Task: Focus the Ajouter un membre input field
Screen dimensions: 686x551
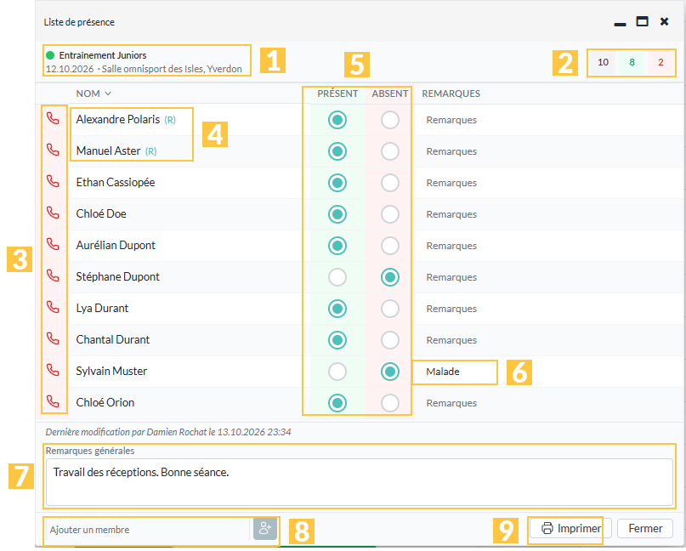Action: pyautogui.click(x=148, y=530)
